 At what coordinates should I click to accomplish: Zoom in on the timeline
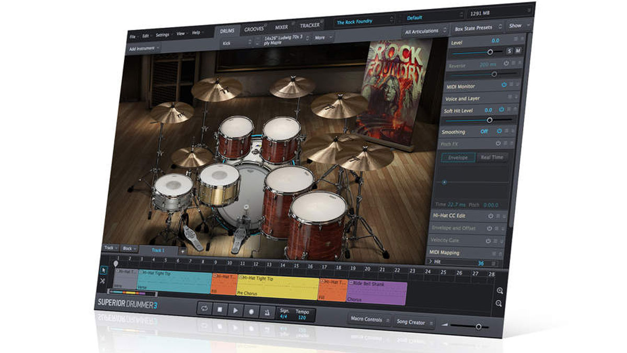click(x=500, y=291)
